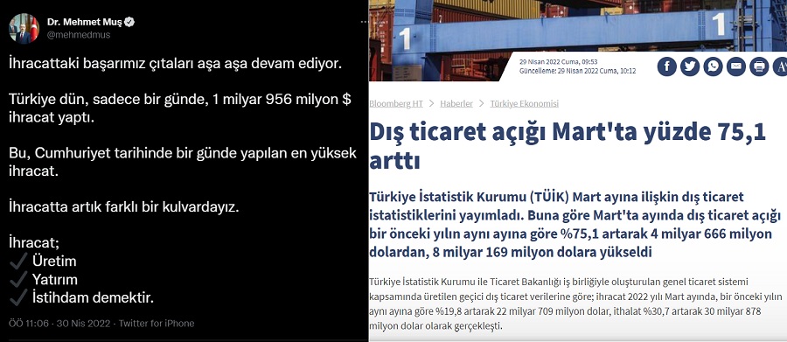
Task: Send article by email envelope icon
Action: tap(736, 66)
